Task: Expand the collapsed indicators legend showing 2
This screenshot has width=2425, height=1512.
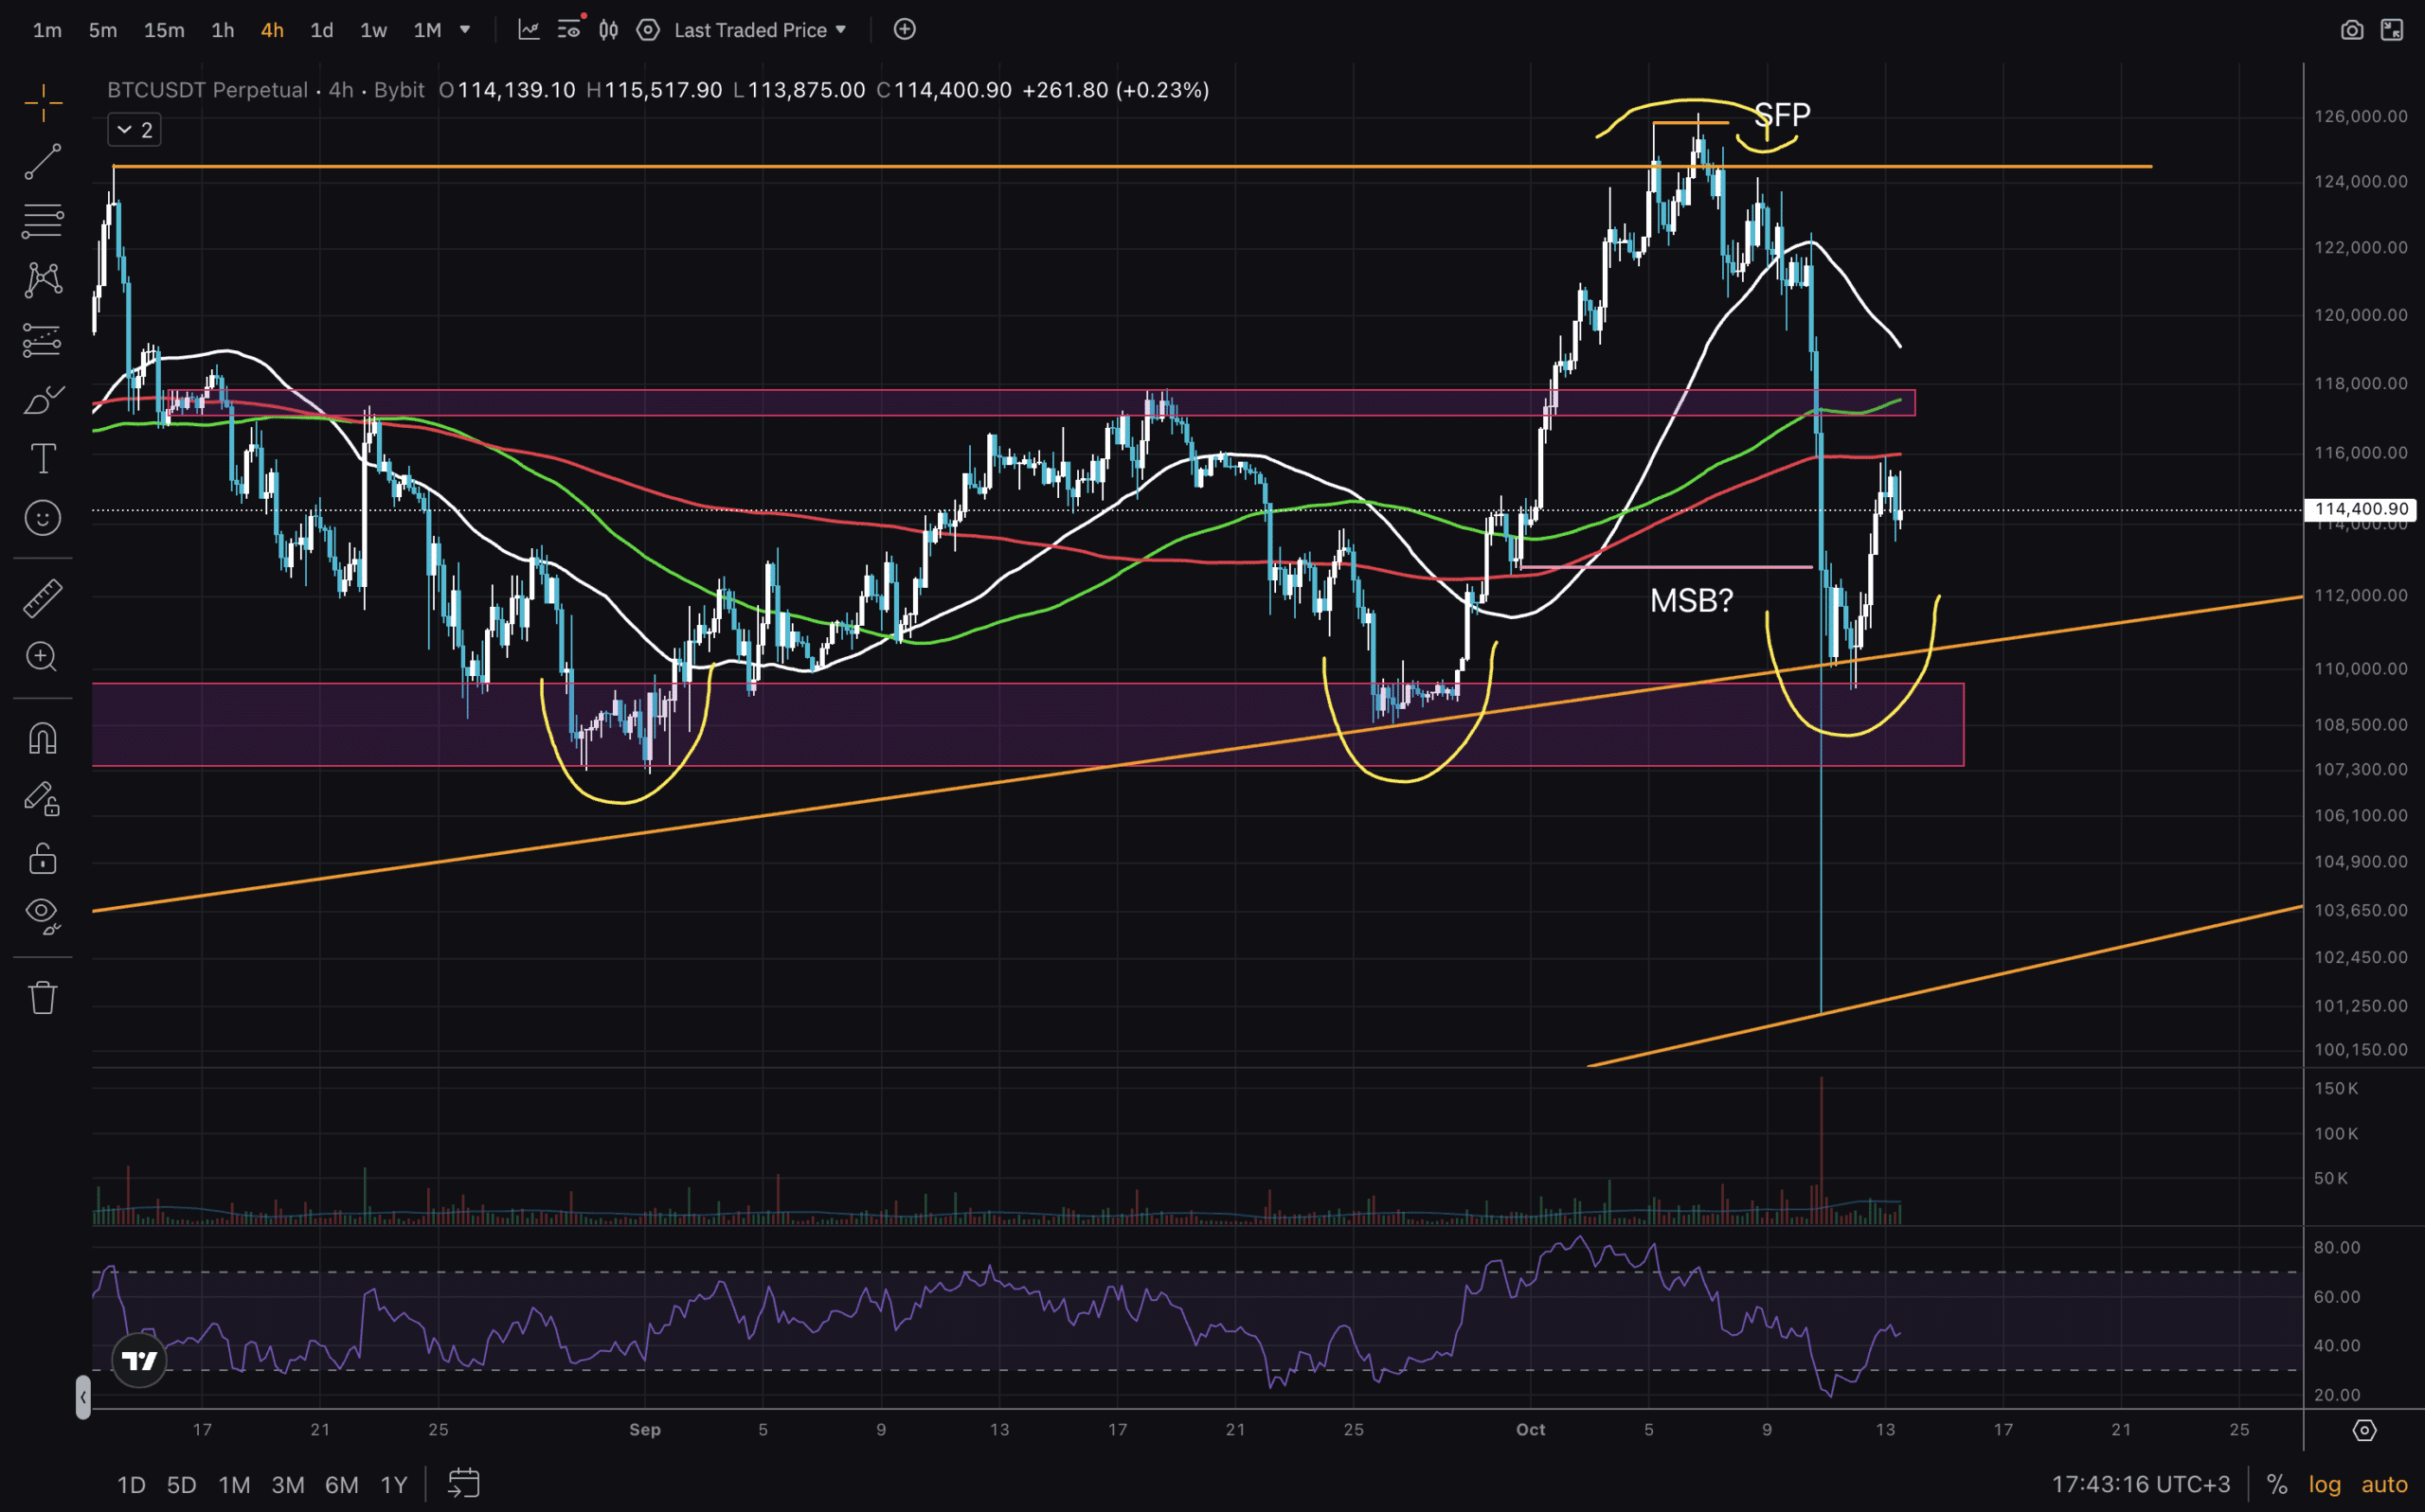Action: (135, 130)
